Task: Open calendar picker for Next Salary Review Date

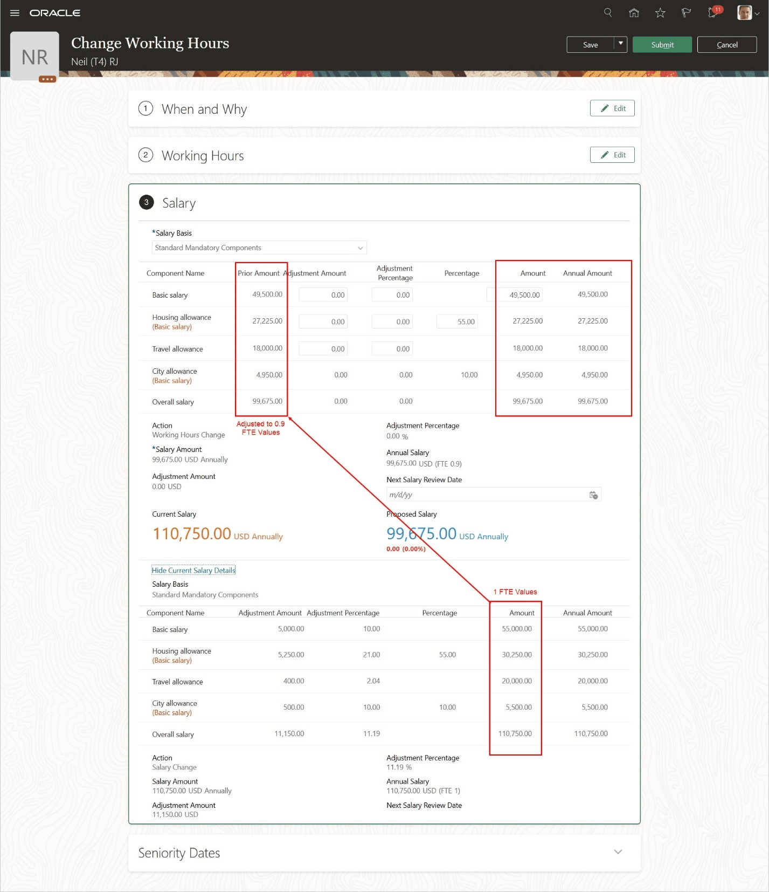Action: [593, 495]
